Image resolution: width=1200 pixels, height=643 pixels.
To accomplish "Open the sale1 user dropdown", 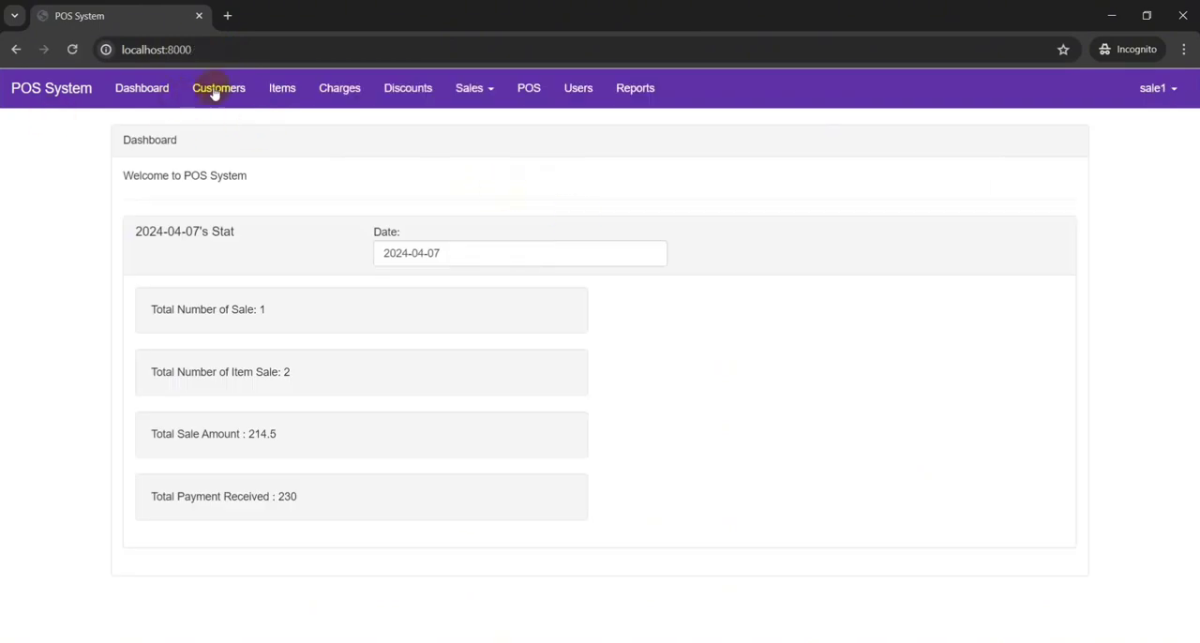I will [1158, 88].
